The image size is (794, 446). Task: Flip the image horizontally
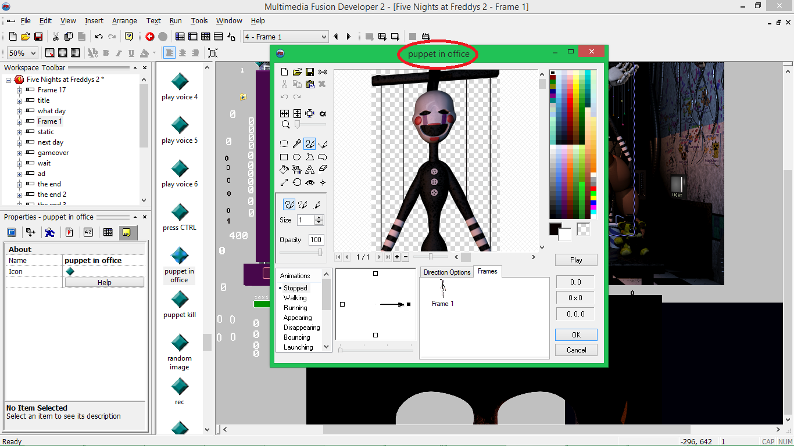[x=284, y=114]
